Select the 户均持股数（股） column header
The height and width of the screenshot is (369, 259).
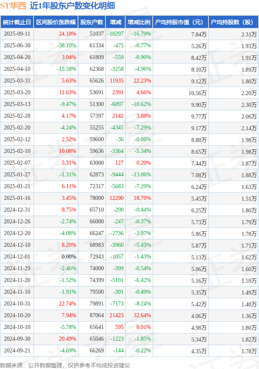[x=234, y=22]
